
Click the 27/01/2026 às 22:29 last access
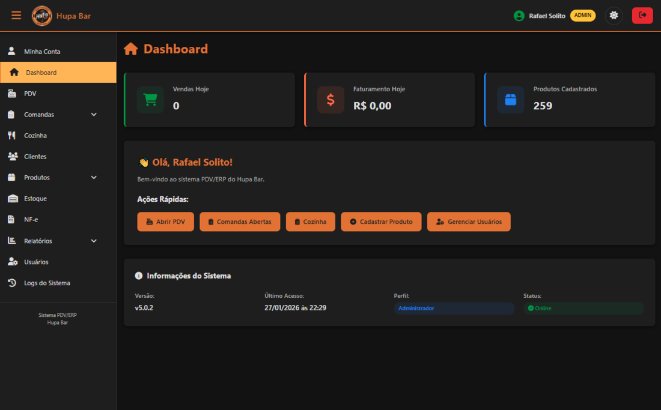click(x=295, y=308)
